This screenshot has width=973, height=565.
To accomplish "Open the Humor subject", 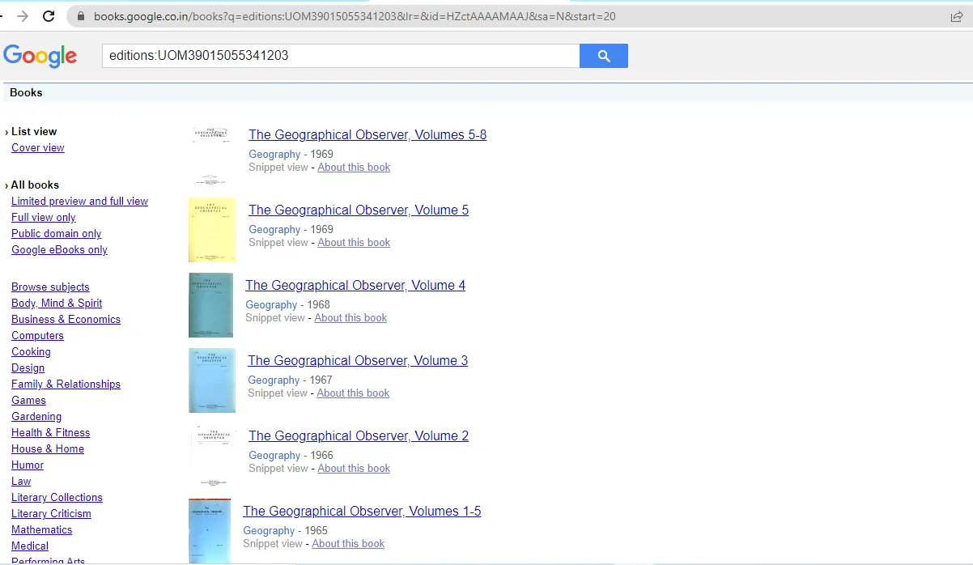I will (x=28, y=465).
